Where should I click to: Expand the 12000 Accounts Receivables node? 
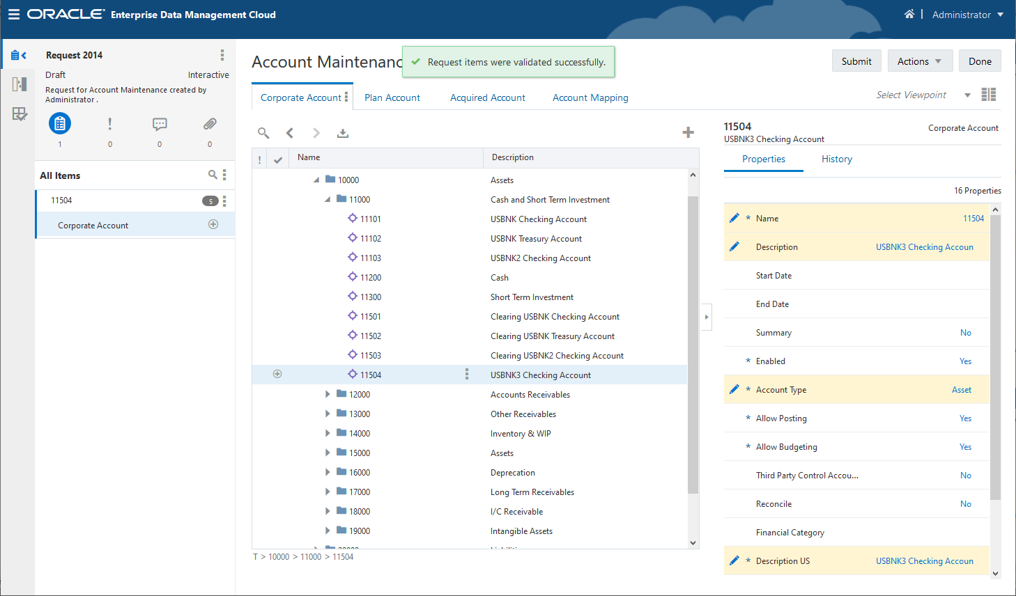(328, 394)
